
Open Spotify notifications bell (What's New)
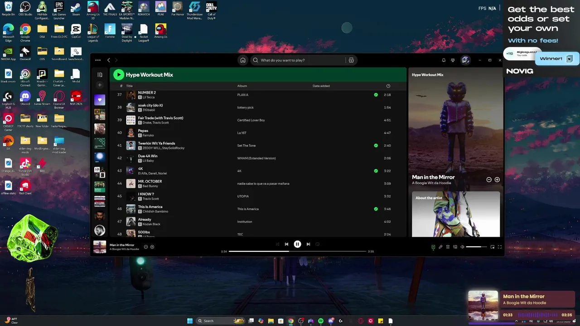pyautogui.click(x=444, y=60)
